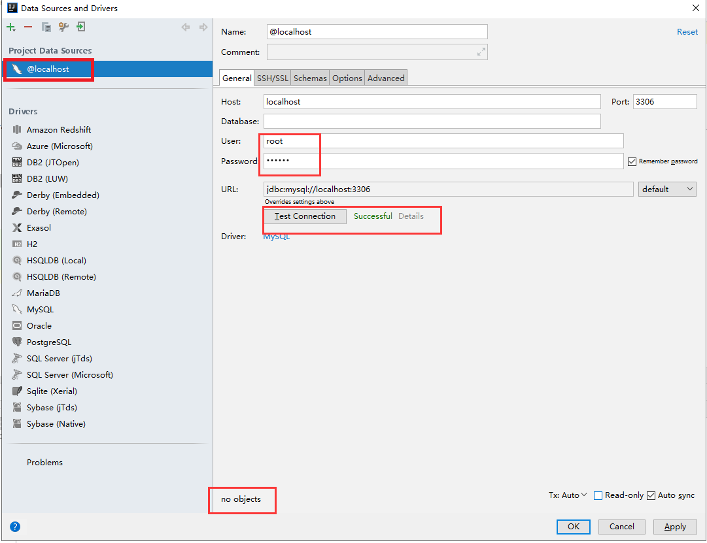This screenshot has width=707, height=543.
Task: Open driver settings via the wrench icon
Action: (63, 27)
